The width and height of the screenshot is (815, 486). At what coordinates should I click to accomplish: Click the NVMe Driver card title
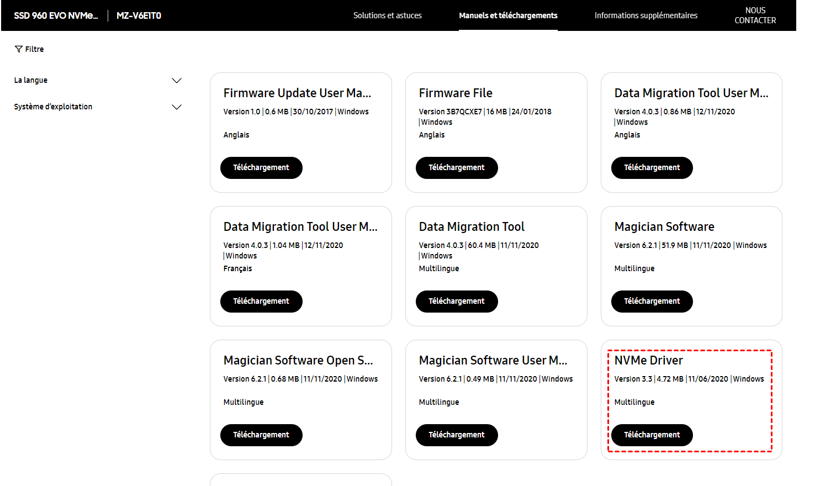tap(648, 361)
